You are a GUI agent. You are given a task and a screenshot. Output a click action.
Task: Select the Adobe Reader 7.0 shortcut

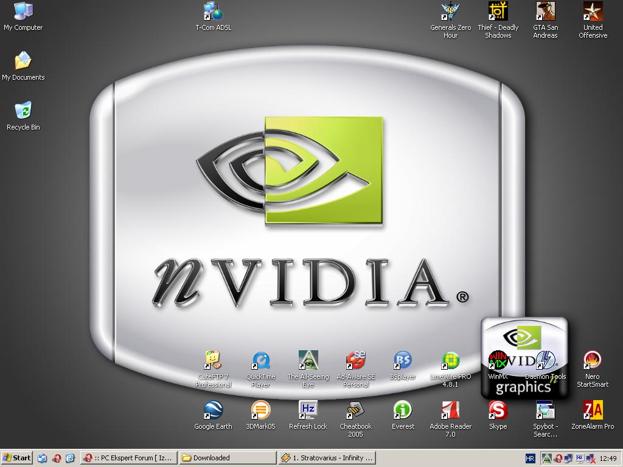[x=450, y=419]
